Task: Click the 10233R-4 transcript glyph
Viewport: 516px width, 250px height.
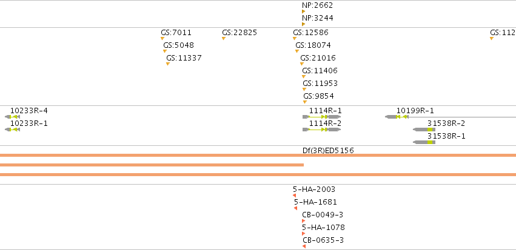Action: 13,117
